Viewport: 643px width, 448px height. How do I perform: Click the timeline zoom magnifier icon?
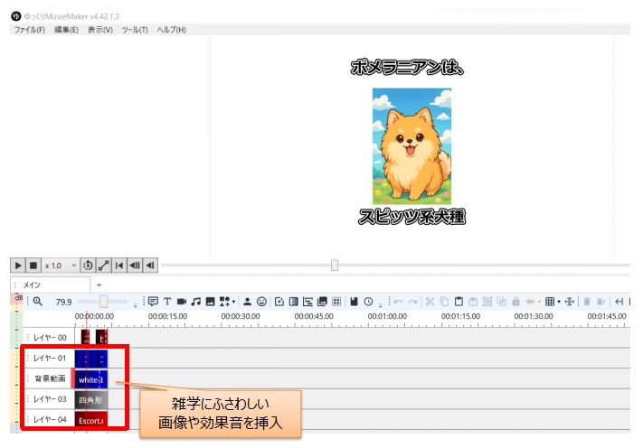tap(38, 302)
